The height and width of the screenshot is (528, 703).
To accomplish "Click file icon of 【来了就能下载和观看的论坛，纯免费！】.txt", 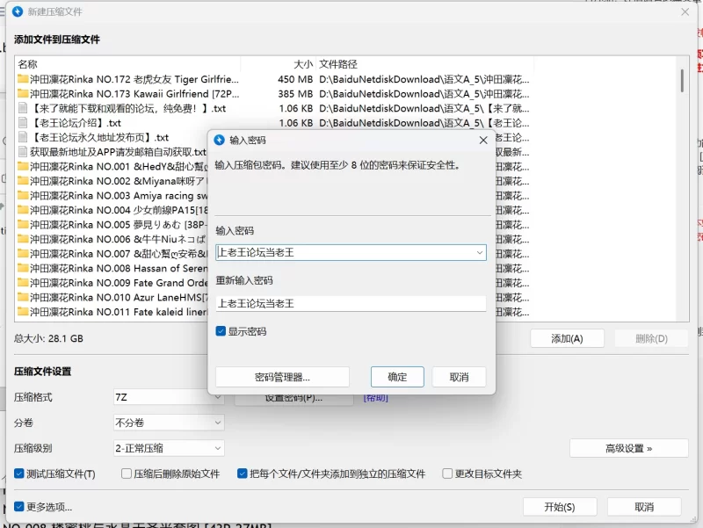I will tap(23, 108).
